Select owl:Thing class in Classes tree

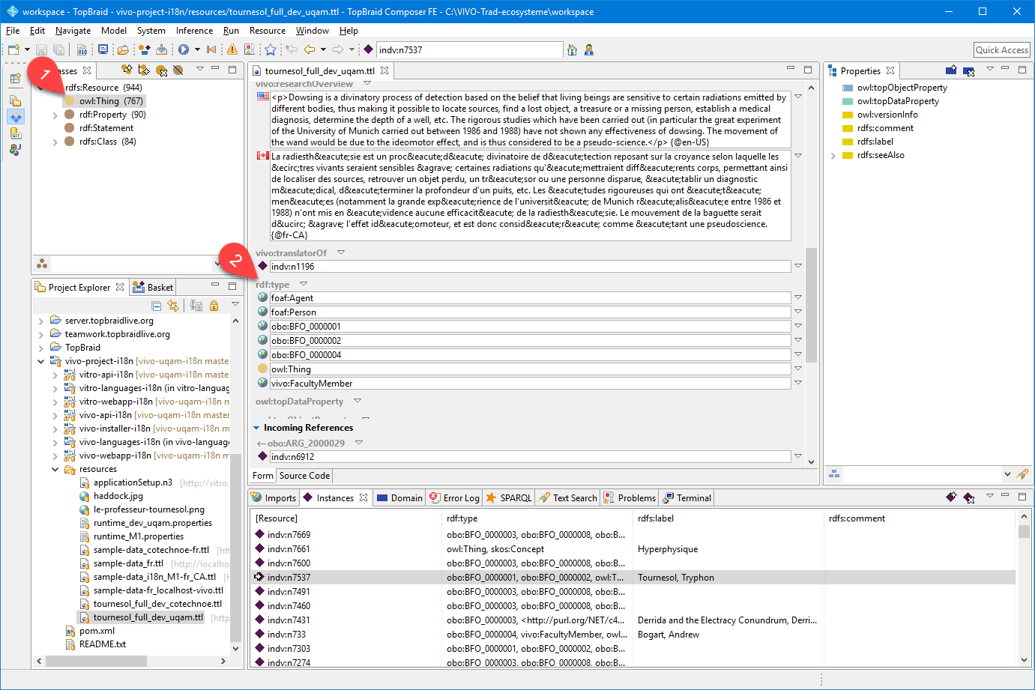[x=111, y=101]
